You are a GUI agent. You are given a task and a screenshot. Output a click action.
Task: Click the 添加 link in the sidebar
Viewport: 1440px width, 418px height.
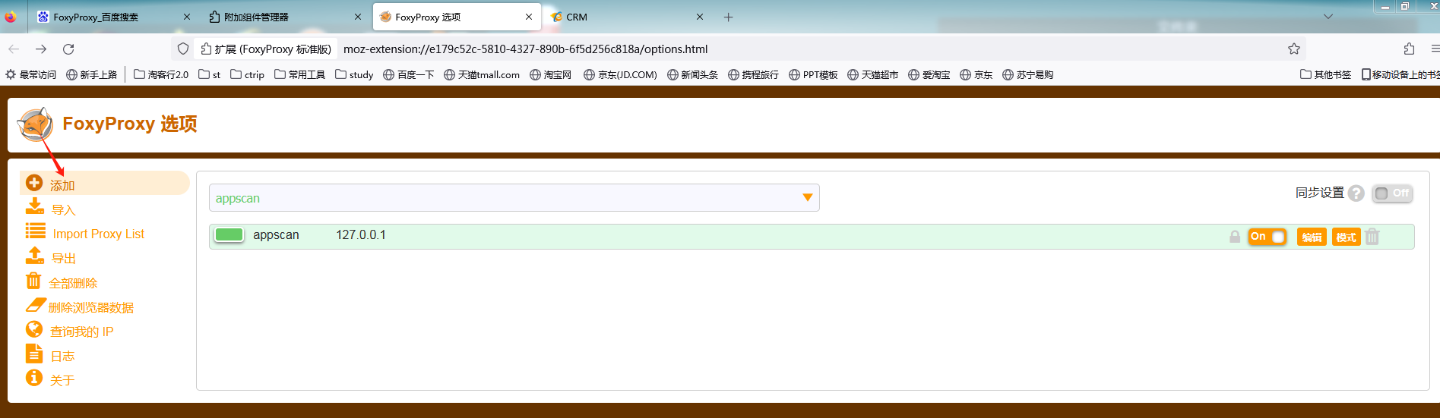pyautogui.click(x=62, y=186)
